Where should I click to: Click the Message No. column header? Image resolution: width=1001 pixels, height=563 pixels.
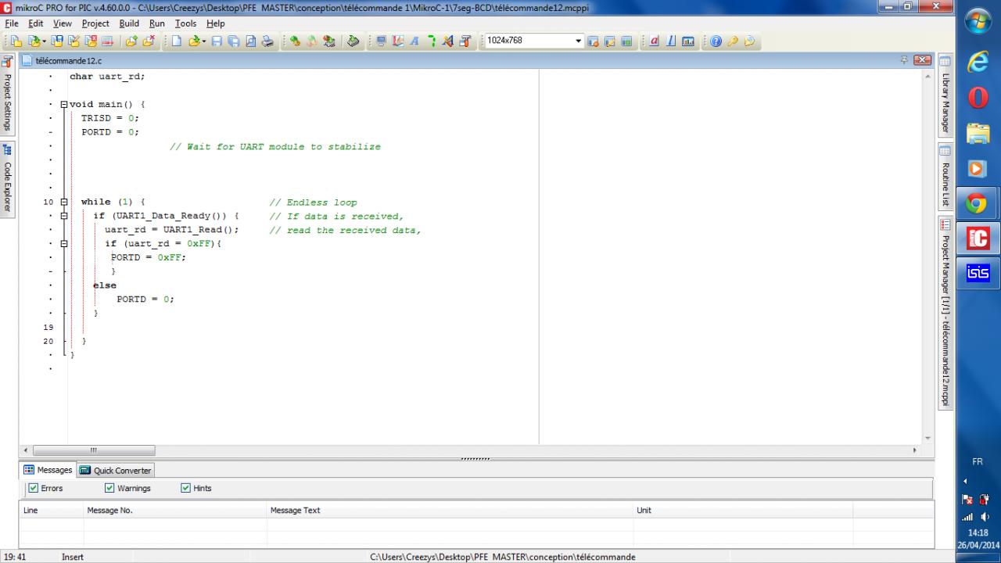coord(175,510)
